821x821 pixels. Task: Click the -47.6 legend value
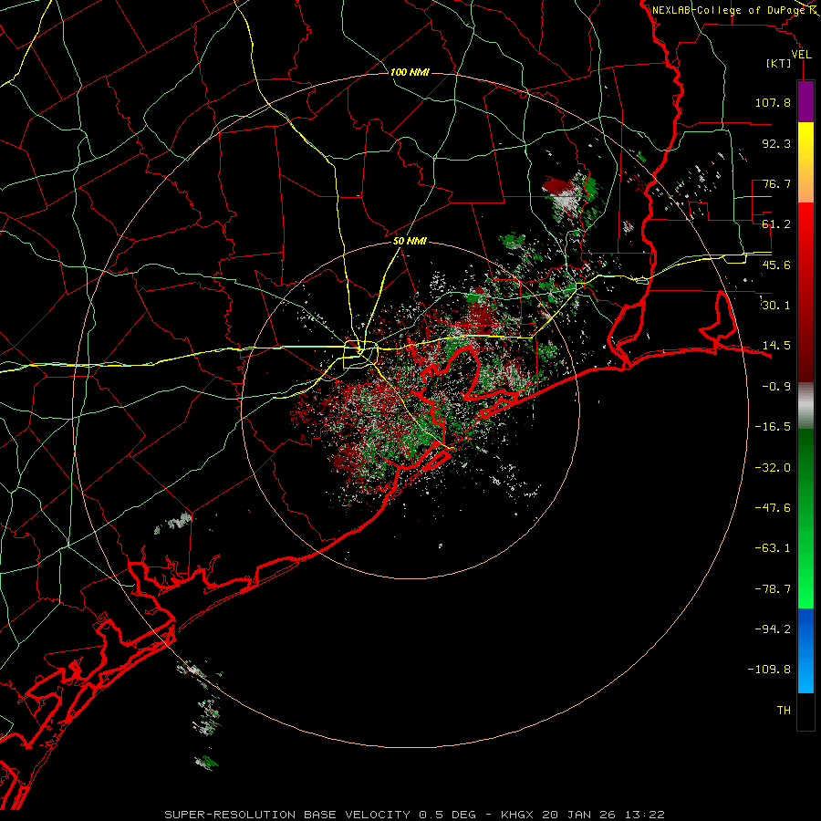773,508
